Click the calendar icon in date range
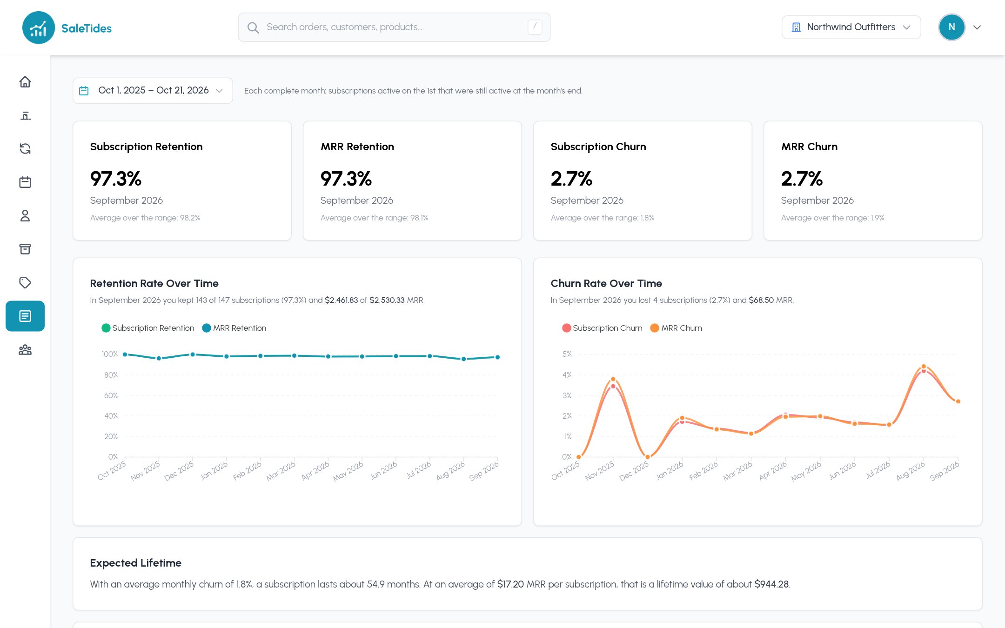This screenshot has width=1005, height=628. click(x=84, y=91)
